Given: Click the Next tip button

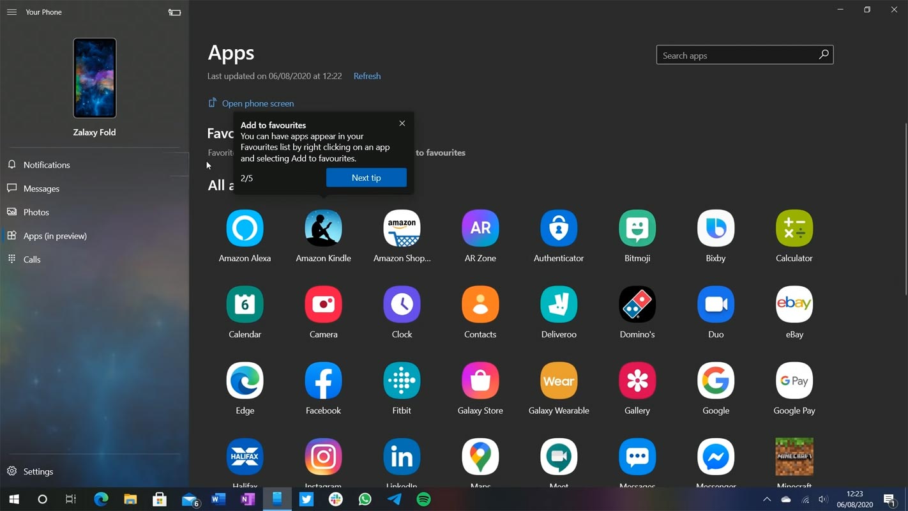Looking at the screenshot, I should pos(366,178).
